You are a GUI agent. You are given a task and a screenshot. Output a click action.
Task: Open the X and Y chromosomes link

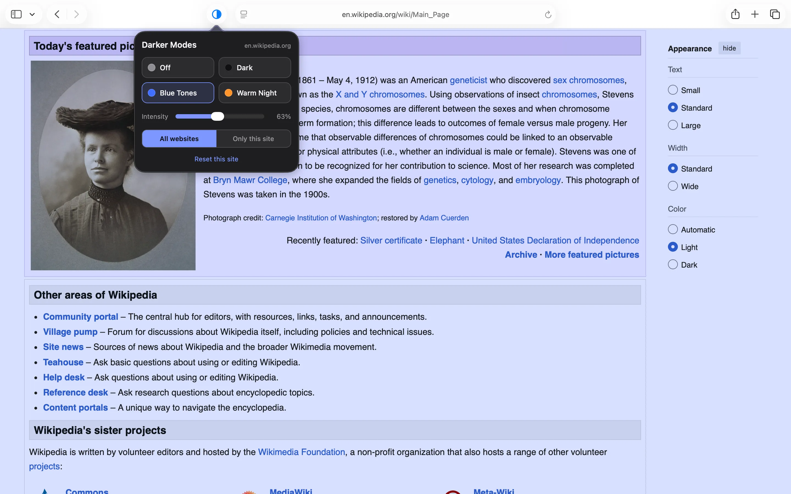380,94
